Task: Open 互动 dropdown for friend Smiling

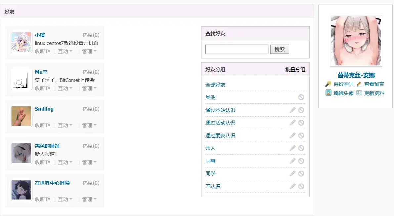Action: (x=65, y=126)
